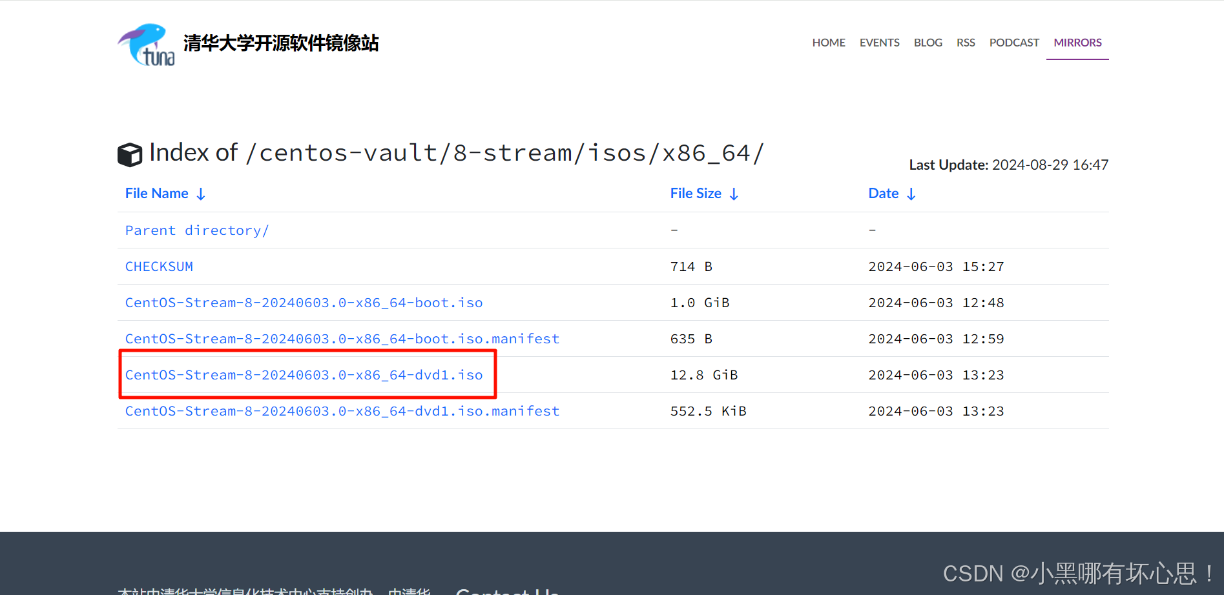Click the 635 B file size cell
The image size is (1224, 595).
691,339
